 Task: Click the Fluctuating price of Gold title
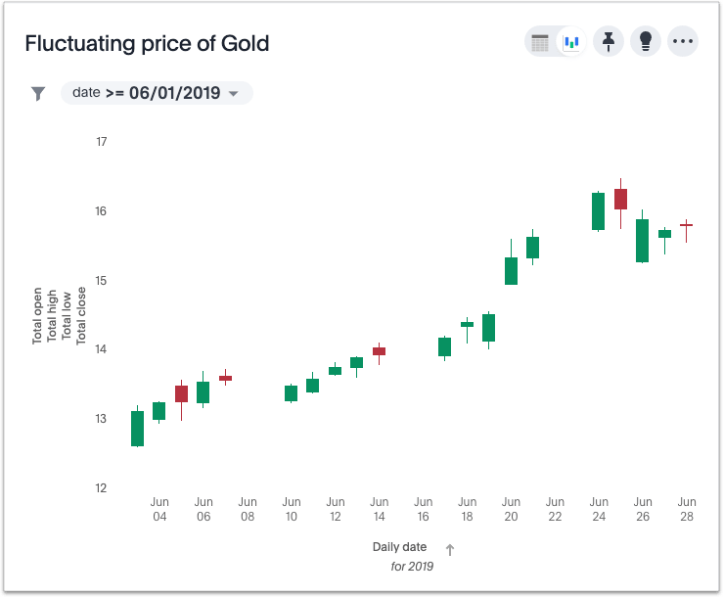(x=147, y=44)
